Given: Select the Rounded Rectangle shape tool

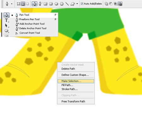Looking at the screenshot, I should (51, 4).
